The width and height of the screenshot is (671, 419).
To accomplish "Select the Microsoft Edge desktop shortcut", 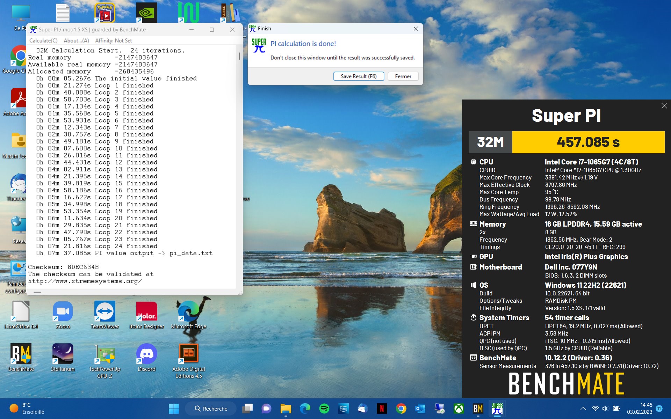I will (189, 315).
